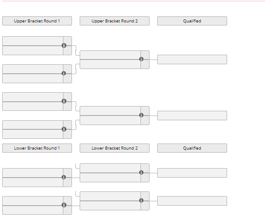The image size is (265, 222).
Task: Select the Lower Bracket Round 2 header
Action: pyautogui.click(x=115, y=148)
